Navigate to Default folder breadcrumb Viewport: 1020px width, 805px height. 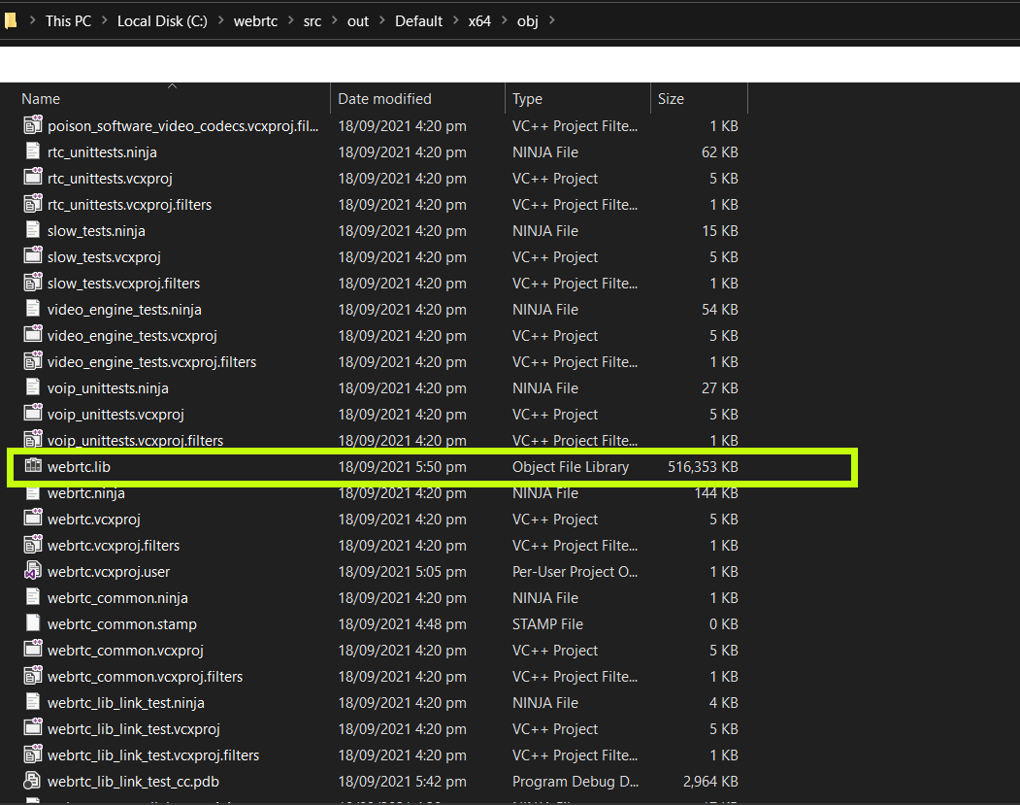point(418,20)
